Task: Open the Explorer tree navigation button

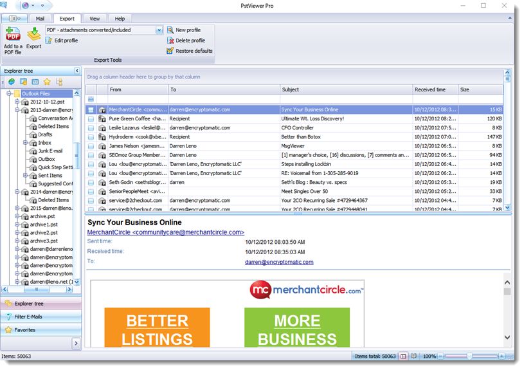Action: (41, 304)
